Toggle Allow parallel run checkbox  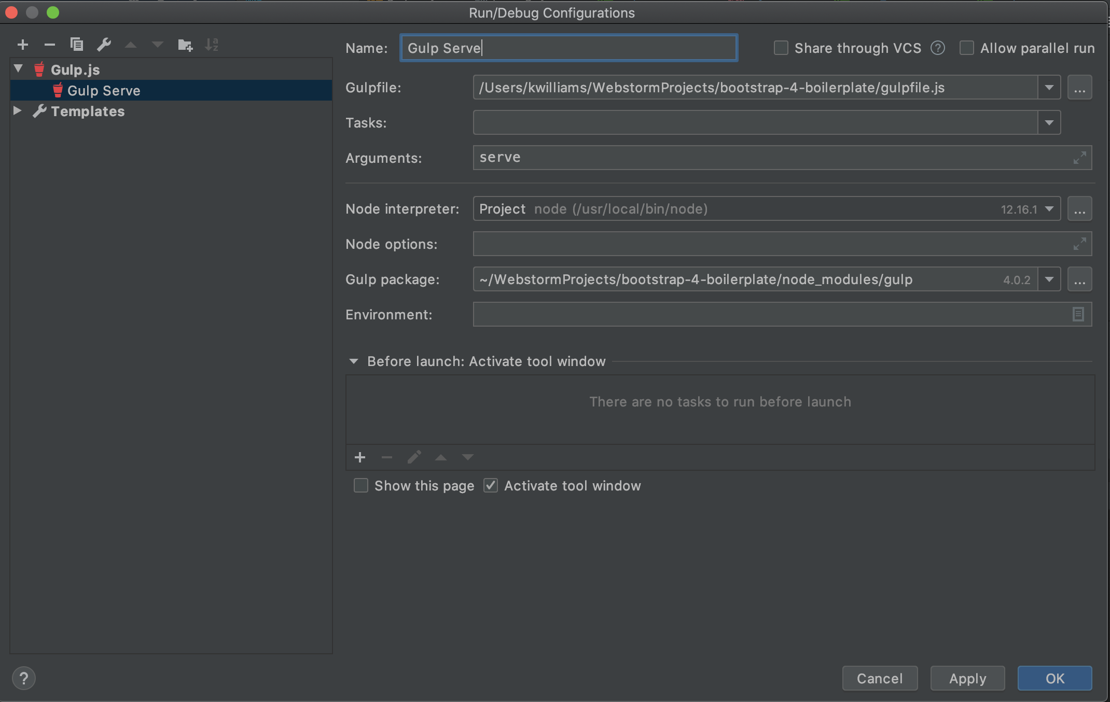966,48
